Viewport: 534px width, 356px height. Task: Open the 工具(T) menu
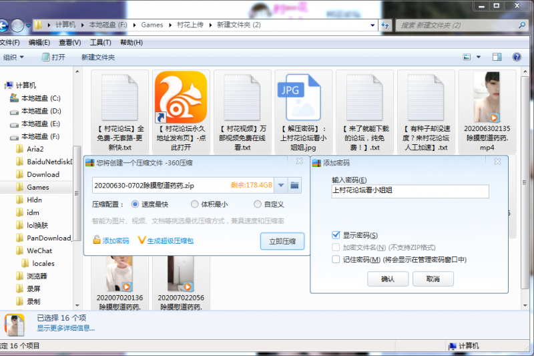pyautogui.click(x=100, y=43)
